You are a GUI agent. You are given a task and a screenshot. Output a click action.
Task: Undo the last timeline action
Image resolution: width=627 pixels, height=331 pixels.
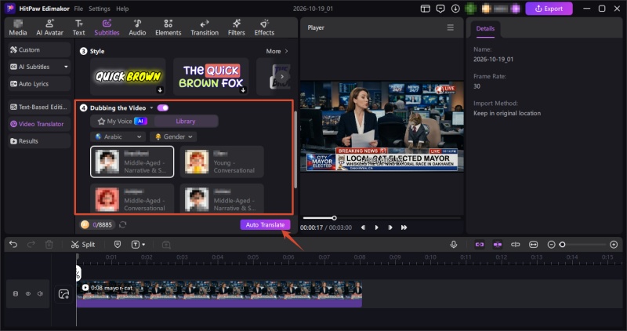[13, 244]
